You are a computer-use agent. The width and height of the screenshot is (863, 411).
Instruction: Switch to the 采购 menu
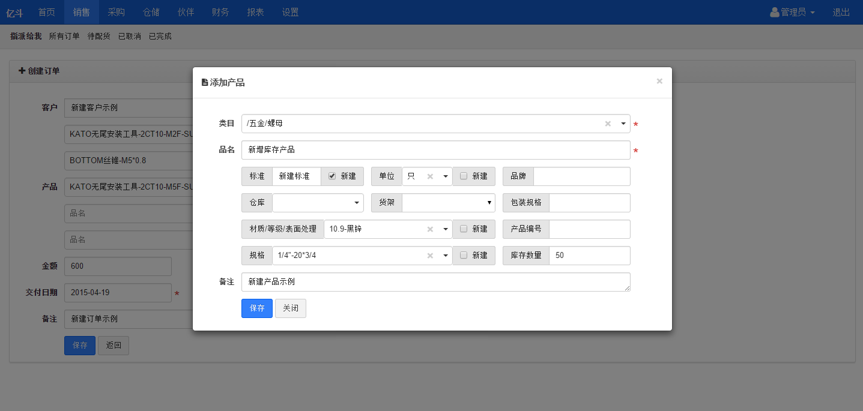(x=116, y=11)
